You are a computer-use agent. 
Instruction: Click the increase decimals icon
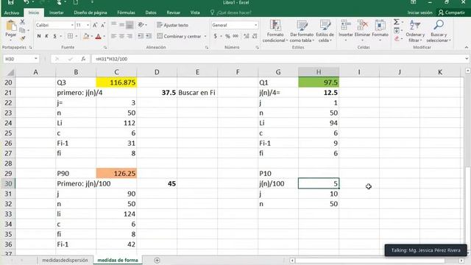click(x=247, y=36)
